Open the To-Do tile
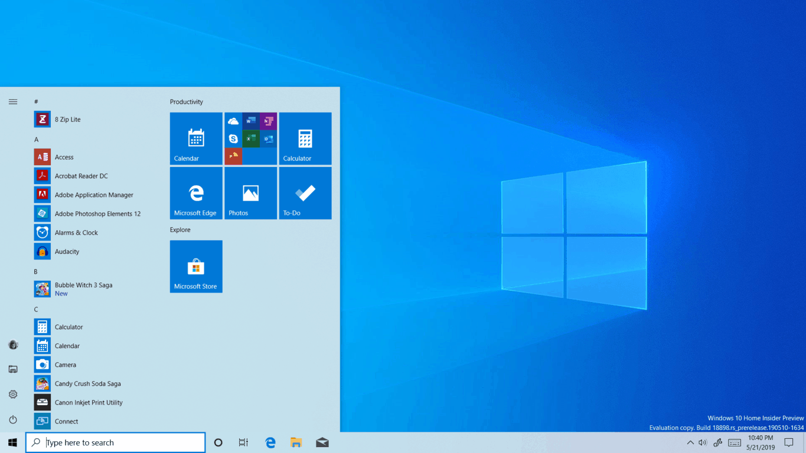 point(305,193)
